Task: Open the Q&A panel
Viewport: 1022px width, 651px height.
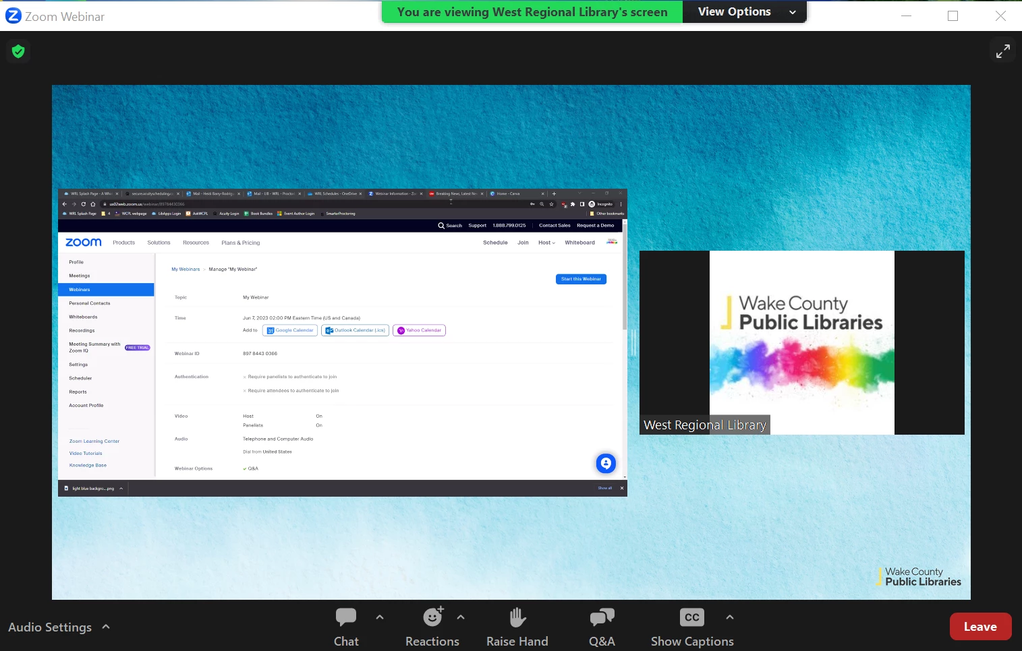Action: pyautogui.click(x=602, y=627)
